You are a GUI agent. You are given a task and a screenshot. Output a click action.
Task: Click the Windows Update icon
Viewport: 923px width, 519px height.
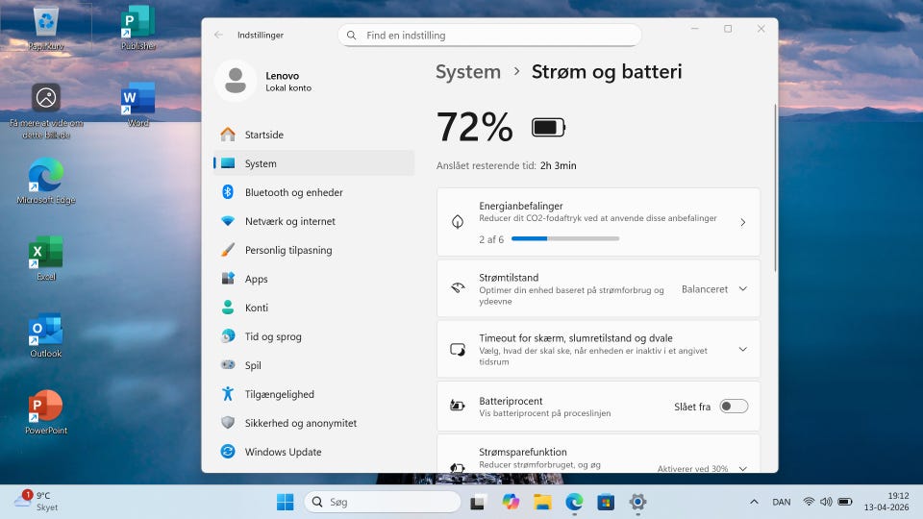click(x=228, y=452)
